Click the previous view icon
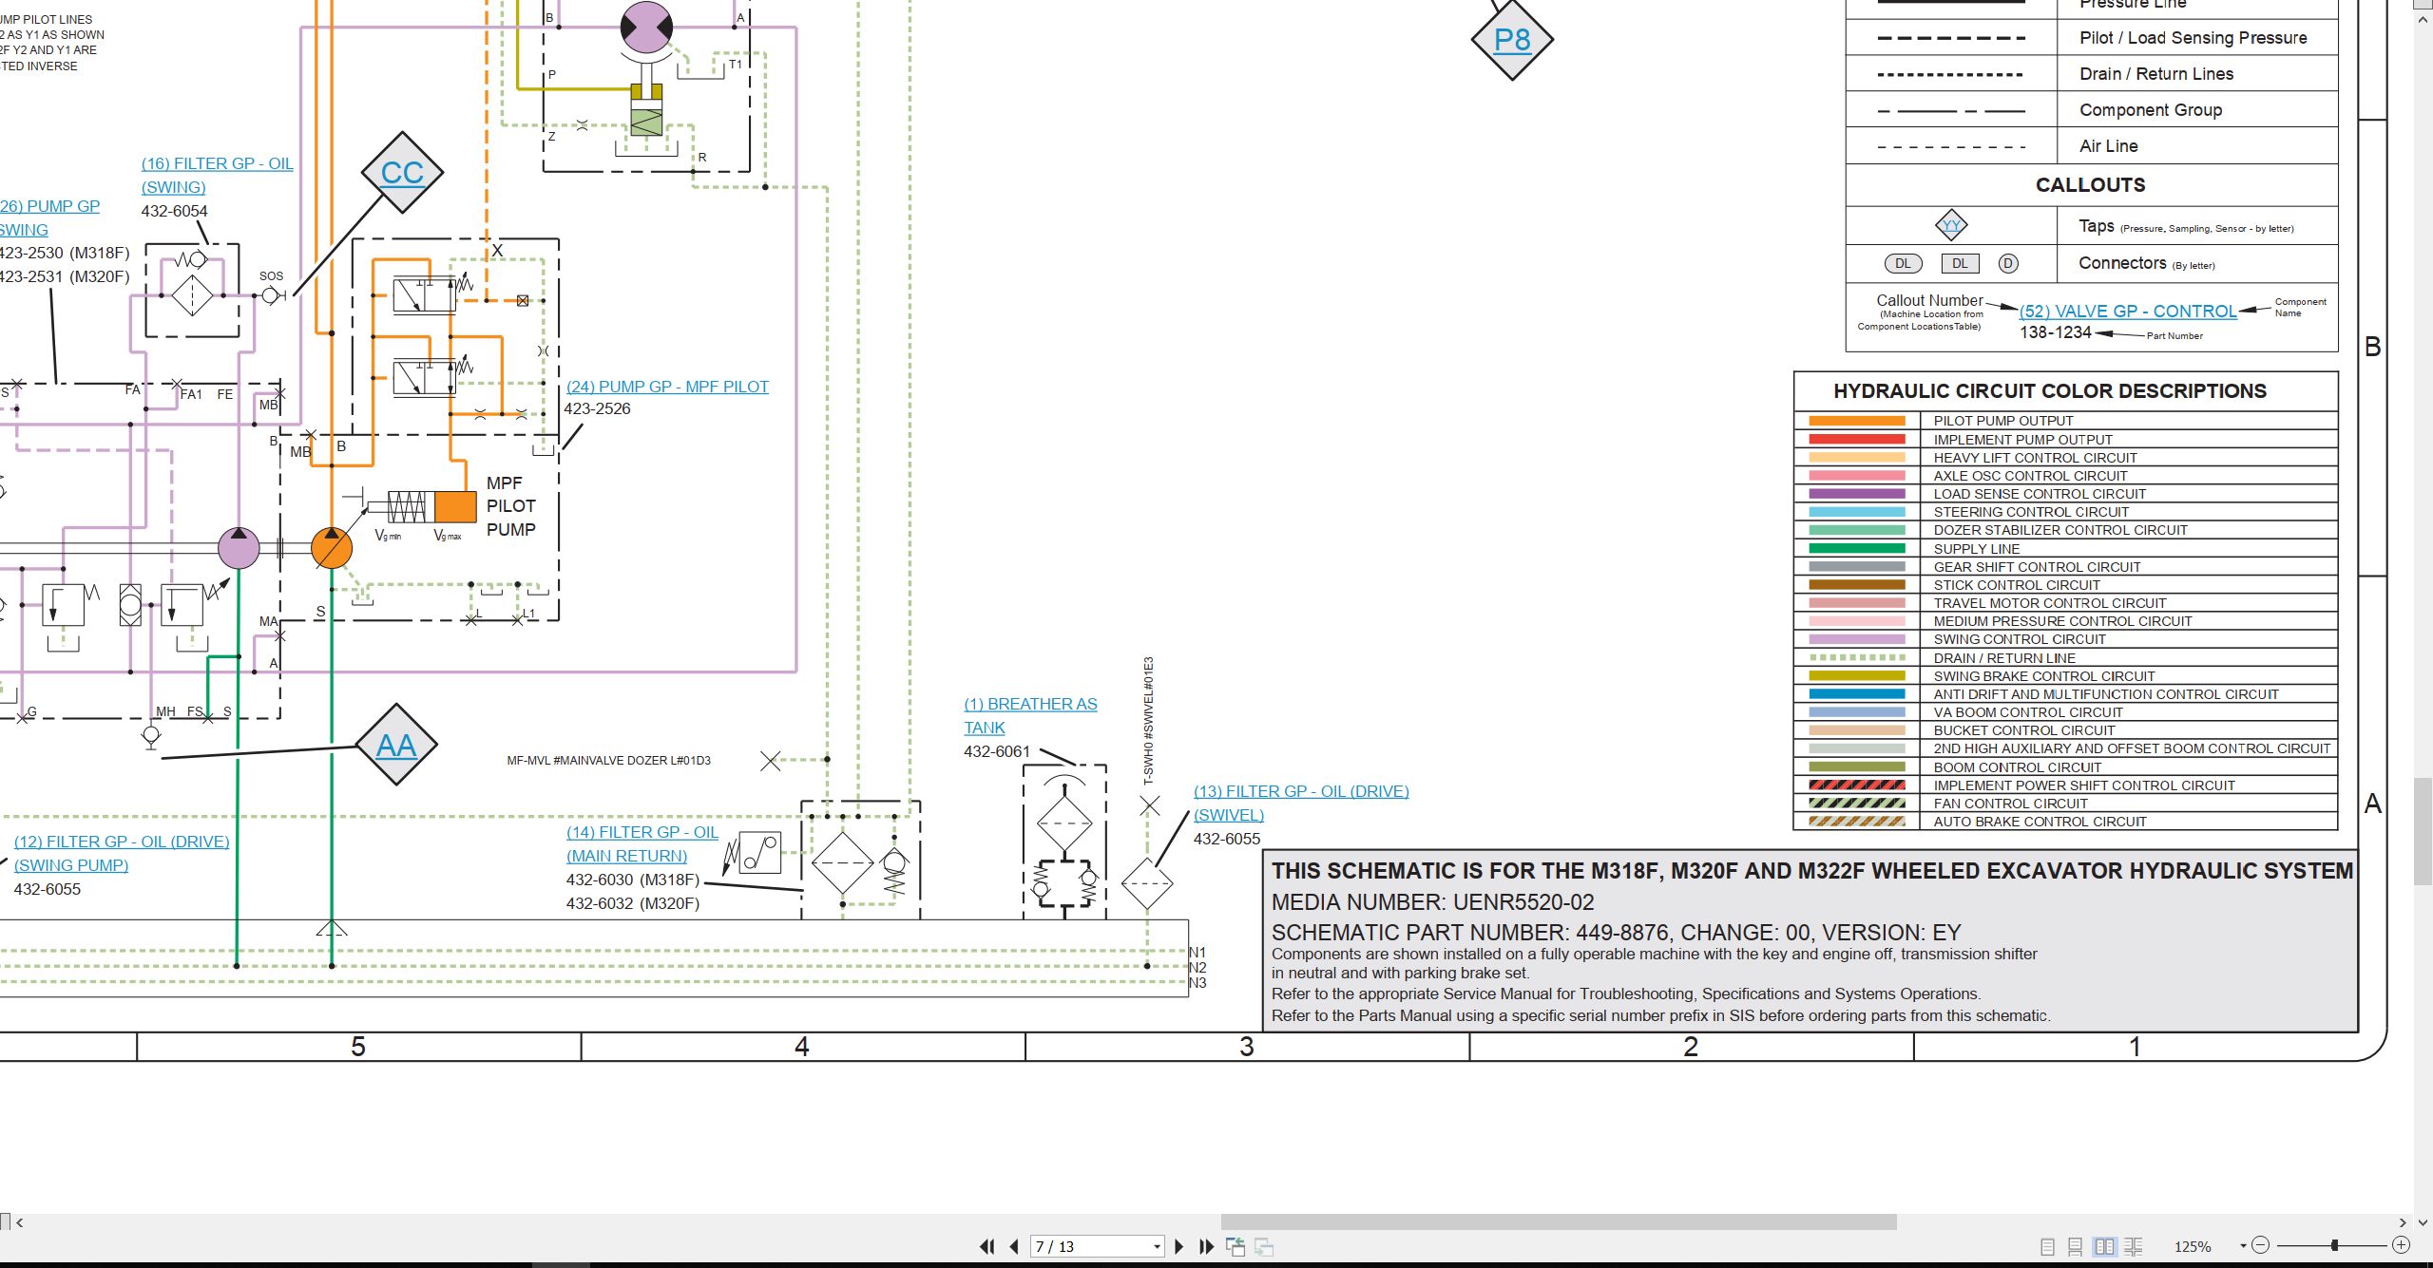2433x1268 pixels. pyautogui.click(x=1236, y=1246)
